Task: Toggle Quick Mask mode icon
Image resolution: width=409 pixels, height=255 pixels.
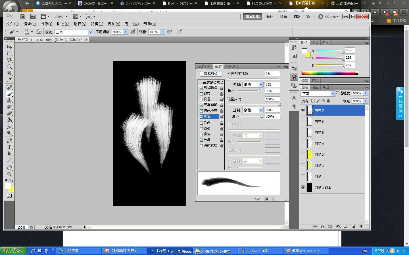Action: [x=9, y=196]
